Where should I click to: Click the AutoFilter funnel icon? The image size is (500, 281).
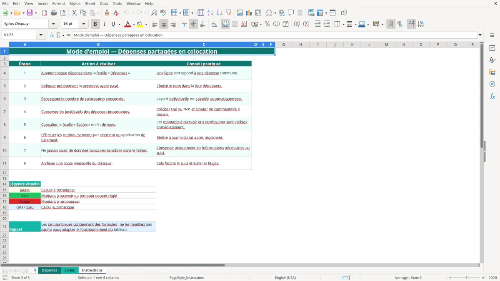coord(229,13)
